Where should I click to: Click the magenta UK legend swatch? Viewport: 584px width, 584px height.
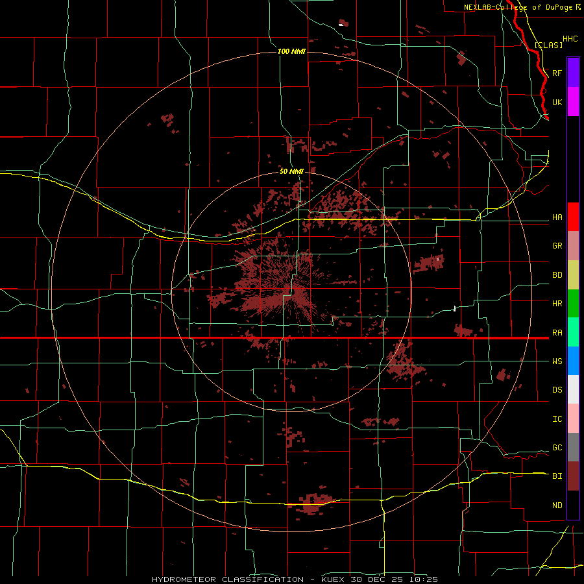click(x=573, y=102)
